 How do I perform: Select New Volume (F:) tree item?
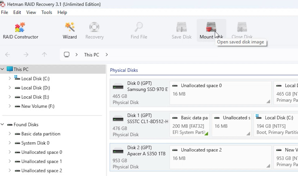[x=38, y=106]
